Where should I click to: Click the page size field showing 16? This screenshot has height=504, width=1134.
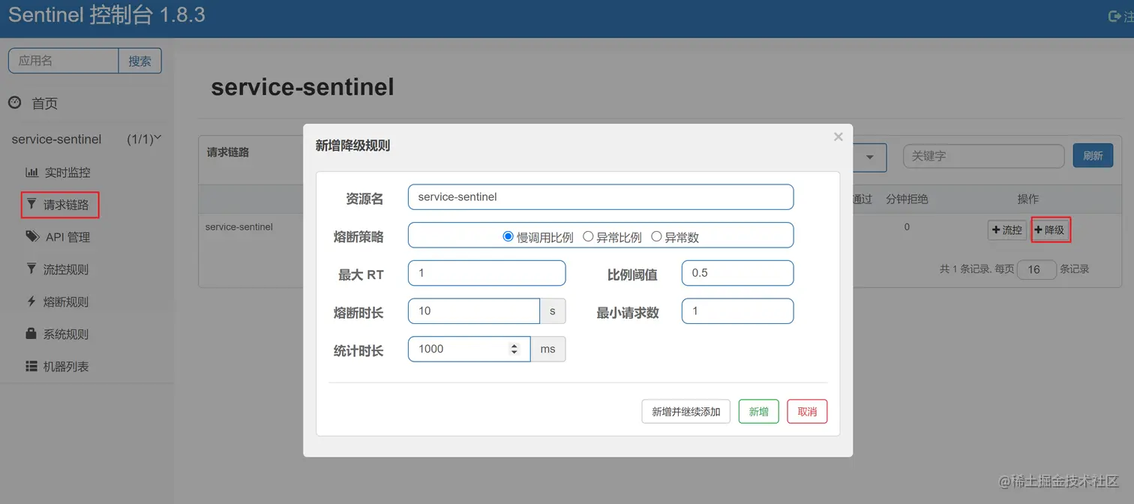tap(1036, 269)
